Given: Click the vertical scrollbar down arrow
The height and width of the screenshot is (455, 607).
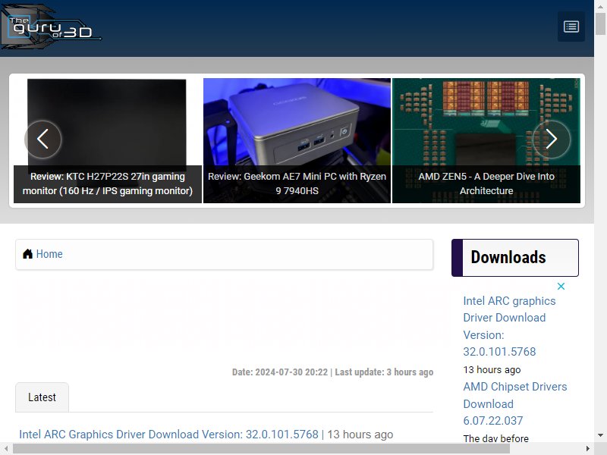Looking at the screenshot, I should coord(600,435).
